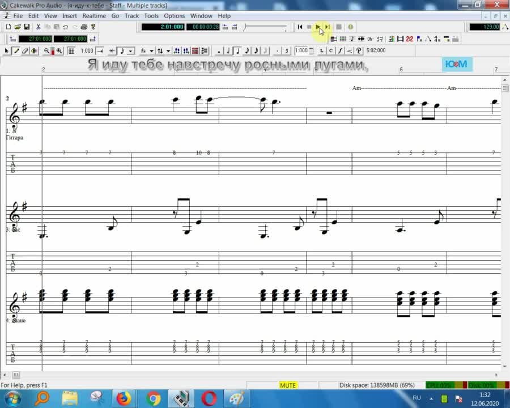Pick the Eraser tool
510x408 pixels.
[25, 51]
